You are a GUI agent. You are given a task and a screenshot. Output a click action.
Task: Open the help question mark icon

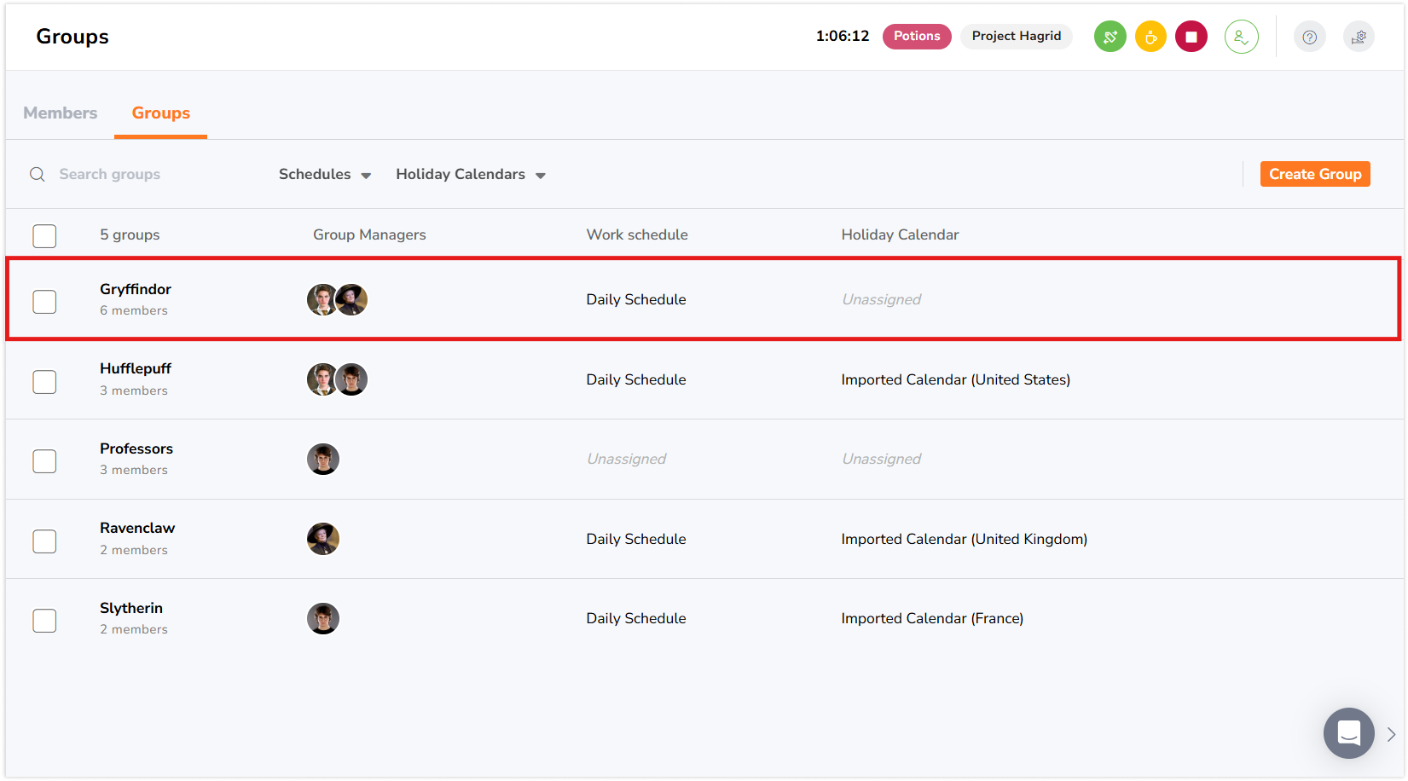tap(1309, 37)
